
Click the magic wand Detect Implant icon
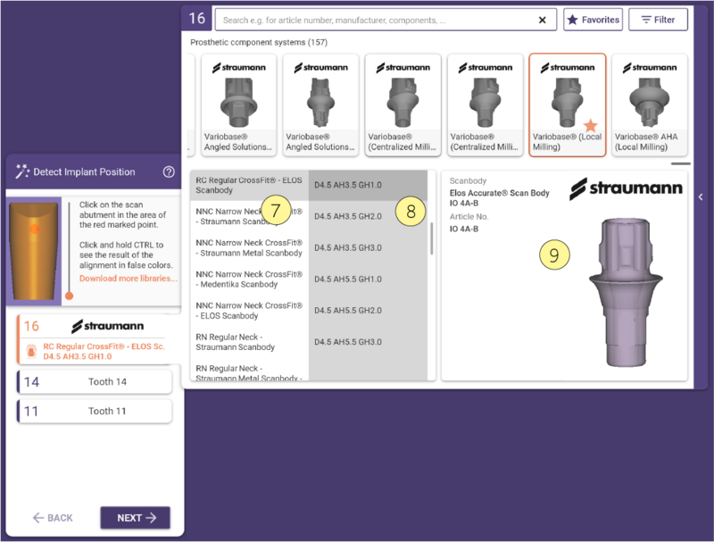(x=21, y=171)
